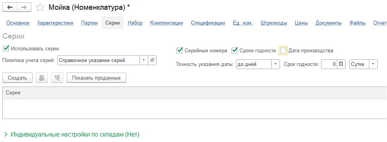Click the Серия column header

click(194, 92)
